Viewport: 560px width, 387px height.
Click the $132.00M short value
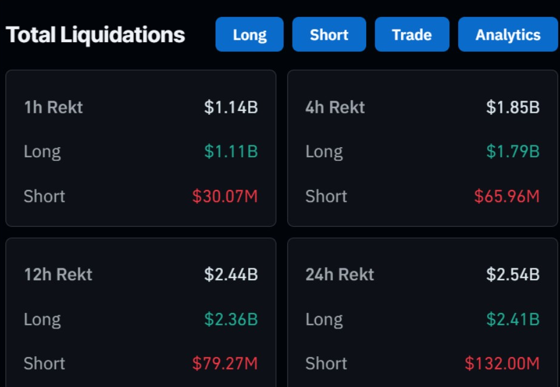click(x=502, y=363)
